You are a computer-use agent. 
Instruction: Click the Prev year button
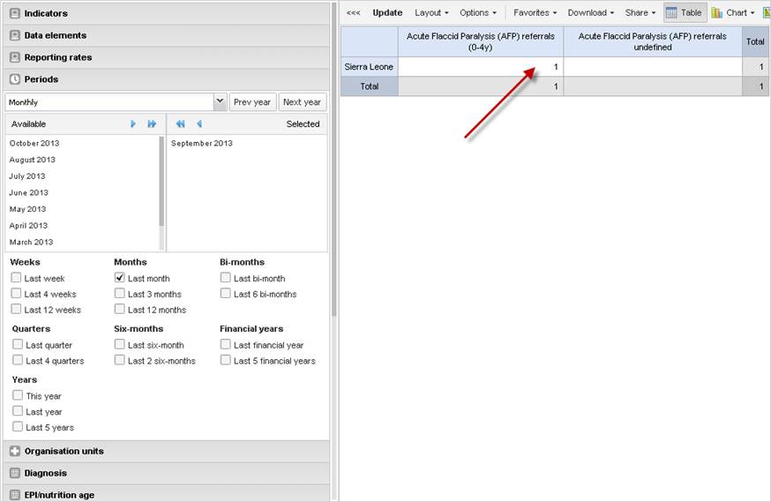pos(252,102)
